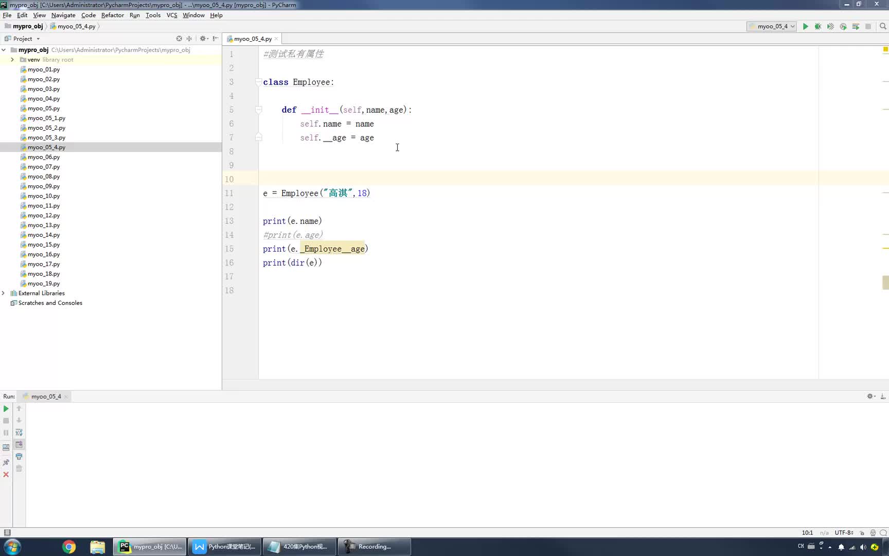The width and height of the screenshot is (889, 556).
Task: Open the Refactor menu
Action: click(x=112, y=15)
